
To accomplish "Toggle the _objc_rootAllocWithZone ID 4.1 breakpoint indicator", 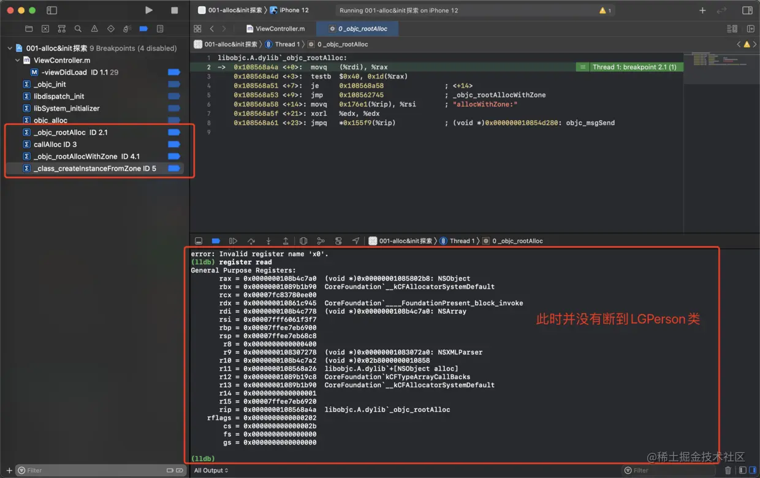I will (174, 156).
